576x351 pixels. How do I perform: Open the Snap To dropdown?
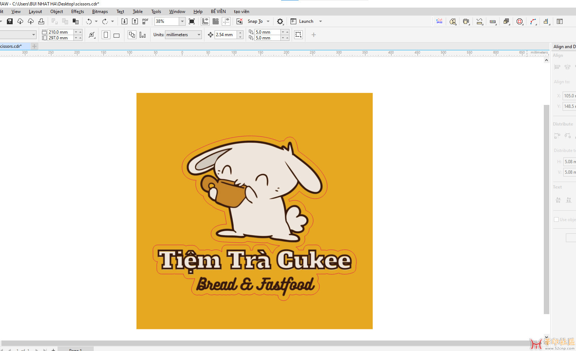coord(268,21)
